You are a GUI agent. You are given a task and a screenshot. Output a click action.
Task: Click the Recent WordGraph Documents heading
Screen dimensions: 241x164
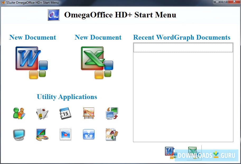pyautogui.click(x=182, y=38)
